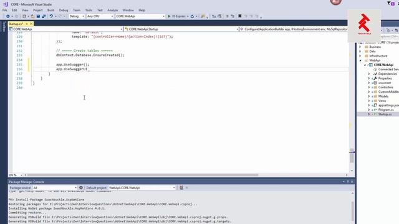Open the Default project dropdown
399x224 pixels.
142,188
